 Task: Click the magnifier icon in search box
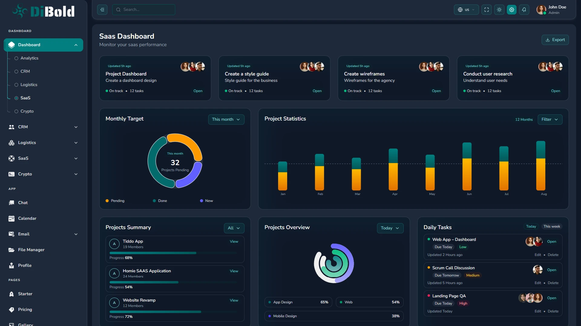[x=118, y=10]
